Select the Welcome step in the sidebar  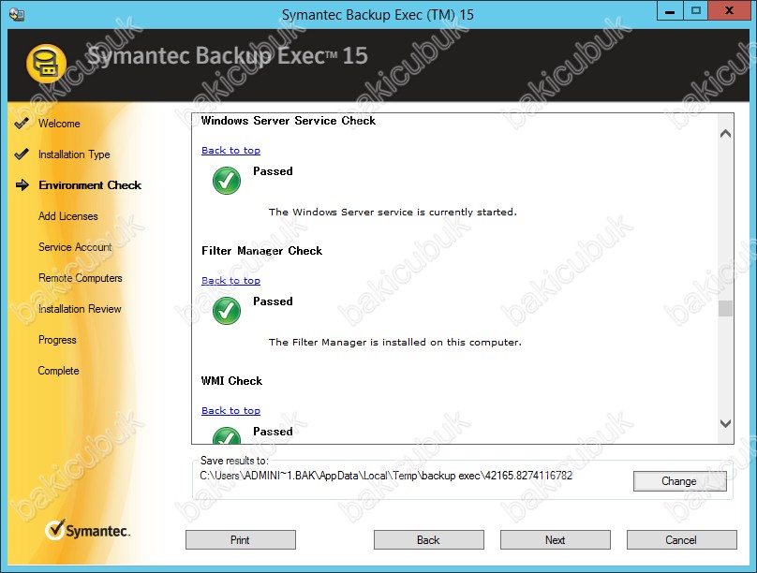click(x=59, y=124)
